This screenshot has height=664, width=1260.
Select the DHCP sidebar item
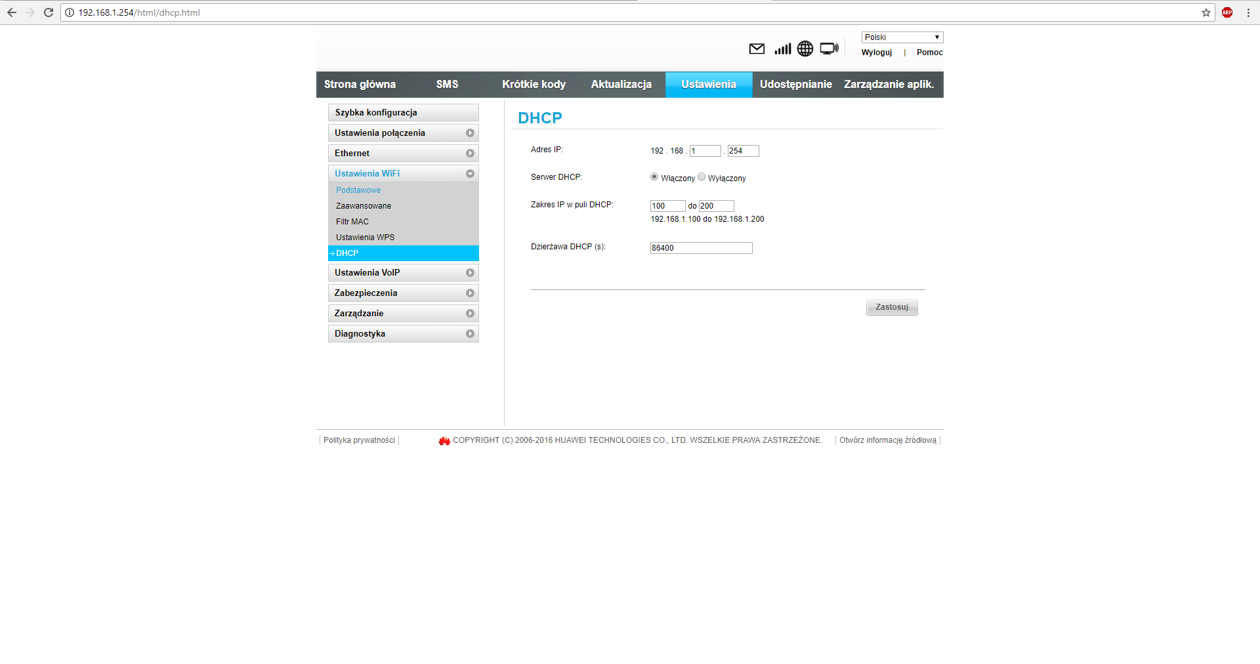[404, 253]
